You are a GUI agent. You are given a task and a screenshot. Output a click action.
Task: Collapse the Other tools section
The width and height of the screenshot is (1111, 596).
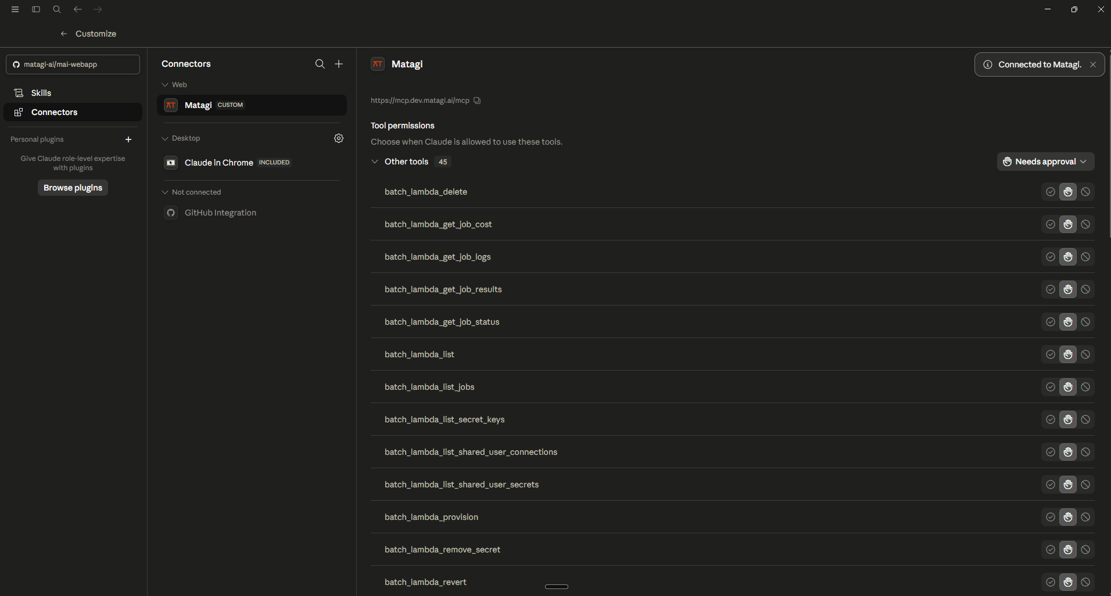(x=375, y=161)
